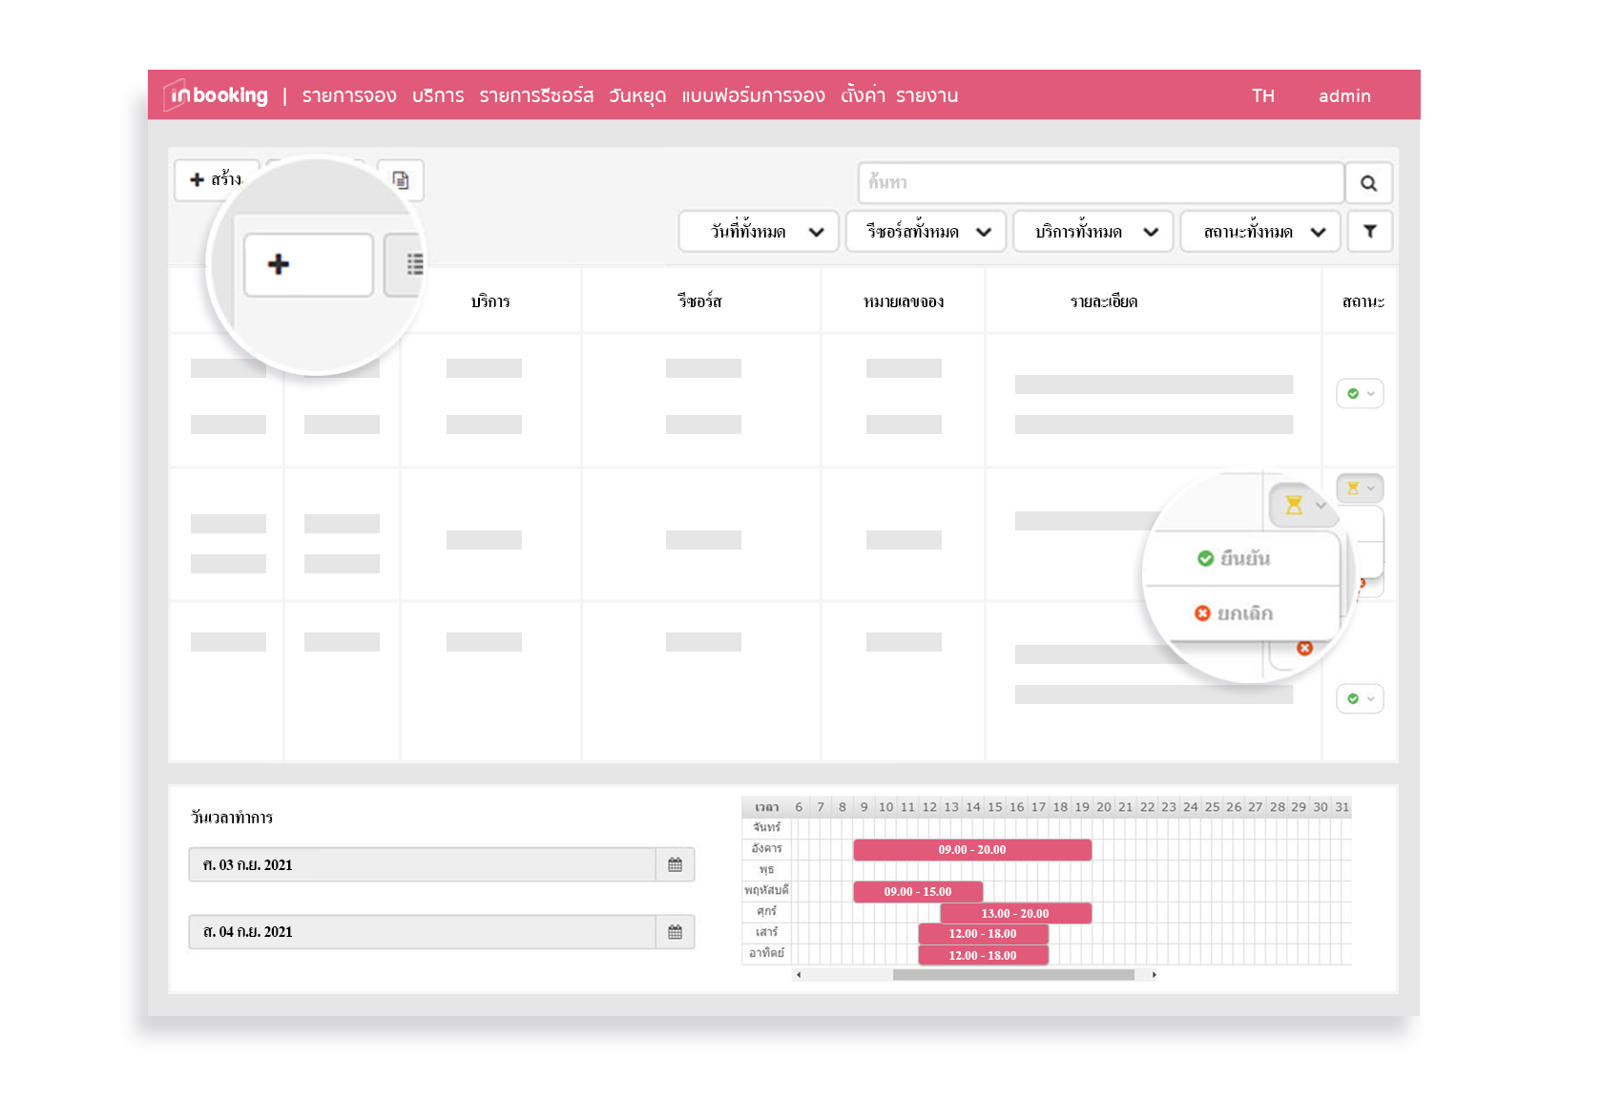Image resolution: width=1603 pixels, height=1099 pixels.
Task: Click the จันทร์ row label
Action: (766, 827)
